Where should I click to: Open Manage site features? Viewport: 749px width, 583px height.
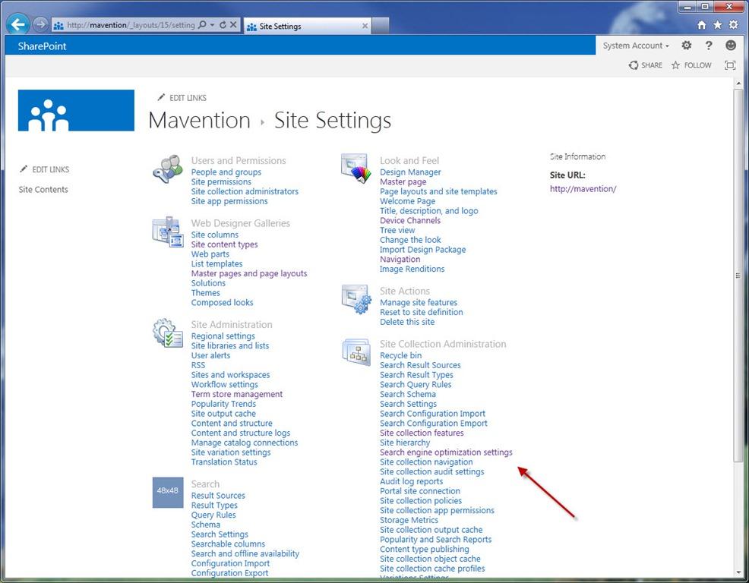pos(419,303)
